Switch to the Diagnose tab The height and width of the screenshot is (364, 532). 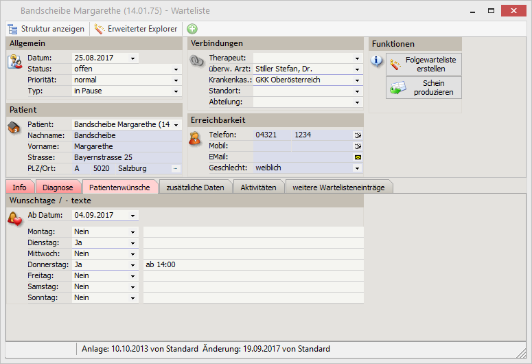57,187
